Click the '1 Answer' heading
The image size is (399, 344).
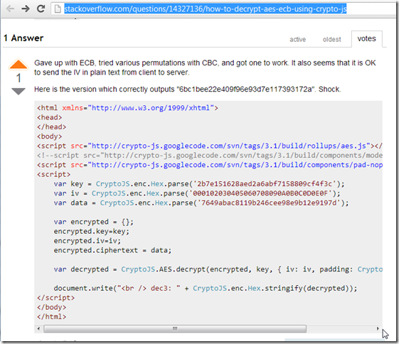point(23,38)
